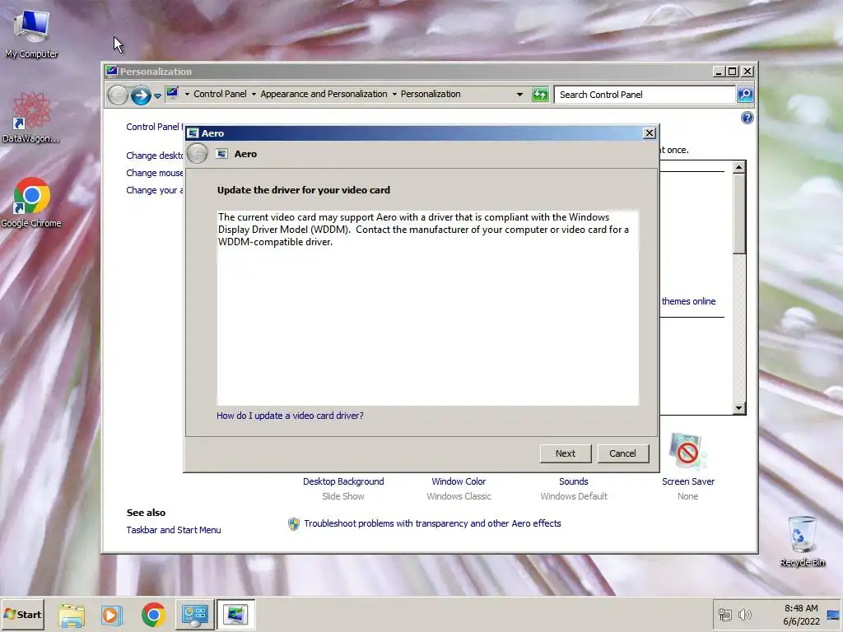Click the Personalization window title icon

pyautogui.click(x=112, y=71)
